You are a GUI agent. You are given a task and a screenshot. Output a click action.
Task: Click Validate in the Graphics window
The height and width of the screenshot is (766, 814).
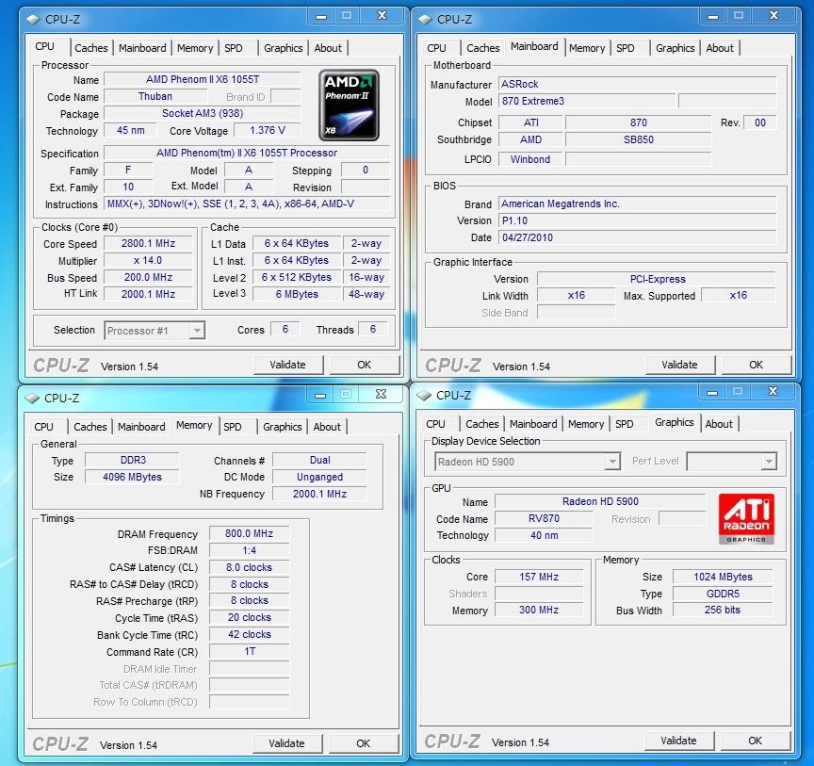pyautogui.click(x=678, y=742)
